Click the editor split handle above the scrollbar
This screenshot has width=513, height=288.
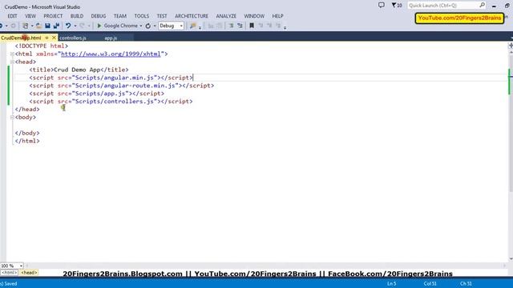click(x=511, y=46)
